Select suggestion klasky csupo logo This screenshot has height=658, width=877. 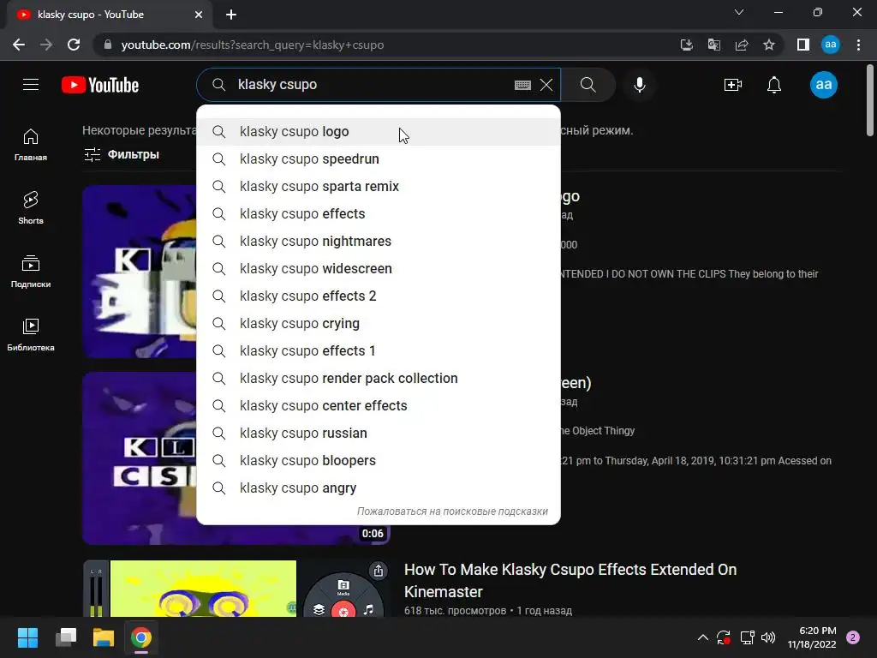tap(379, 131)
